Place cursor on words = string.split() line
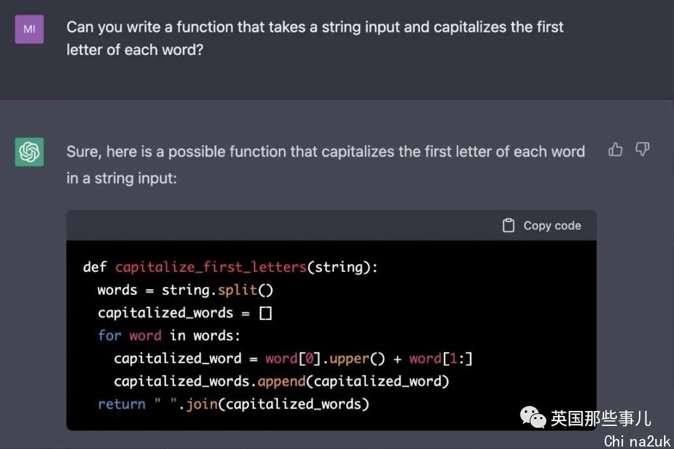 (x=185, y=290)
